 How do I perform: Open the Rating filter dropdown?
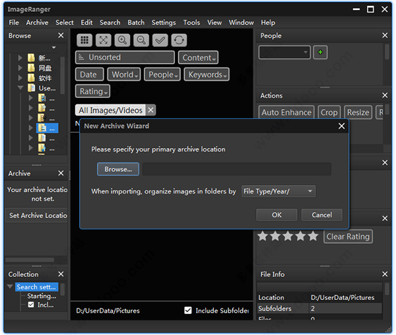[92, 91]
